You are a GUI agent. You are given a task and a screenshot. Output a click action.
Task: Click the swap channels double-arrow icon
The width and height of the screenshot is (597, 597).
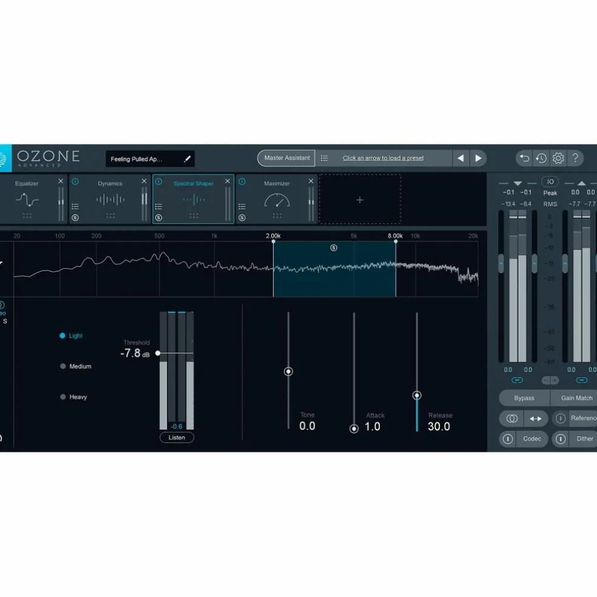[x=536, y=419]
